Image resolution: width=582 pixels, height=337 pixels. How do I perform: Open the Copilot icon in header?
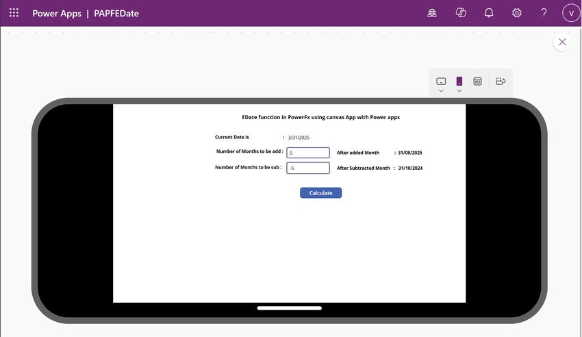point(461,13)
